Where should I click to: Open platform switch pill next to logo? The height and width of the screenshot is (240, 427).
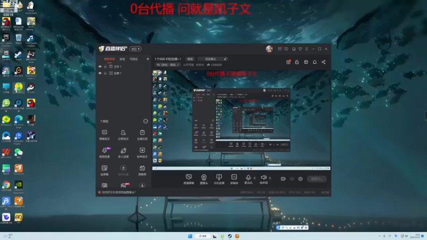[136, 49]
